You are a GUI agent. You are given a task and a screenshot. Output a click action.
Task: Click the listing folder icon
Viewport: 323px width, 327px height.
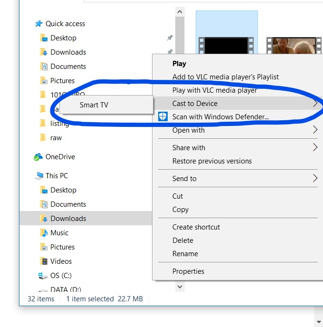pos(43,123)
